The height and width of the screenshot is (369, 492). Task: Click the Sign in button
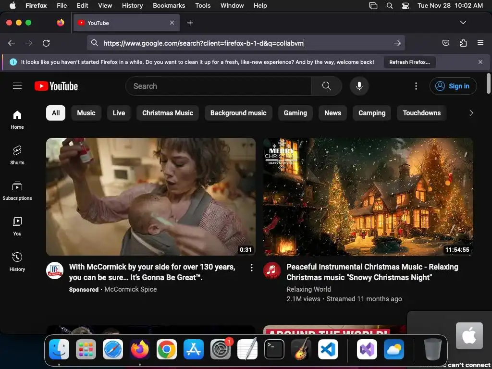453,86
